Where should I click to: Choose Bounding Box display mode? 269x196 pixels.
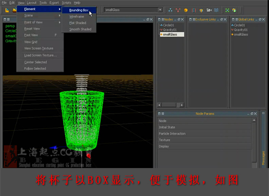[x=79, y=10]
